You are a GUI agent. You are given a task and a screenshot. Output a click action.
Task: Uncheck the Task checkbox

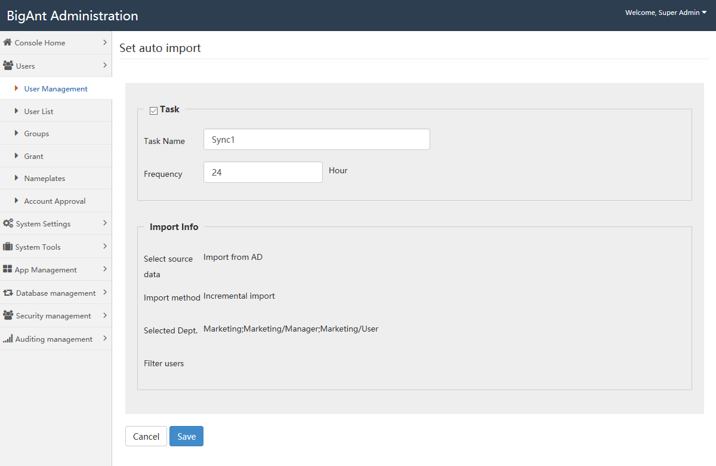[153, 111]
